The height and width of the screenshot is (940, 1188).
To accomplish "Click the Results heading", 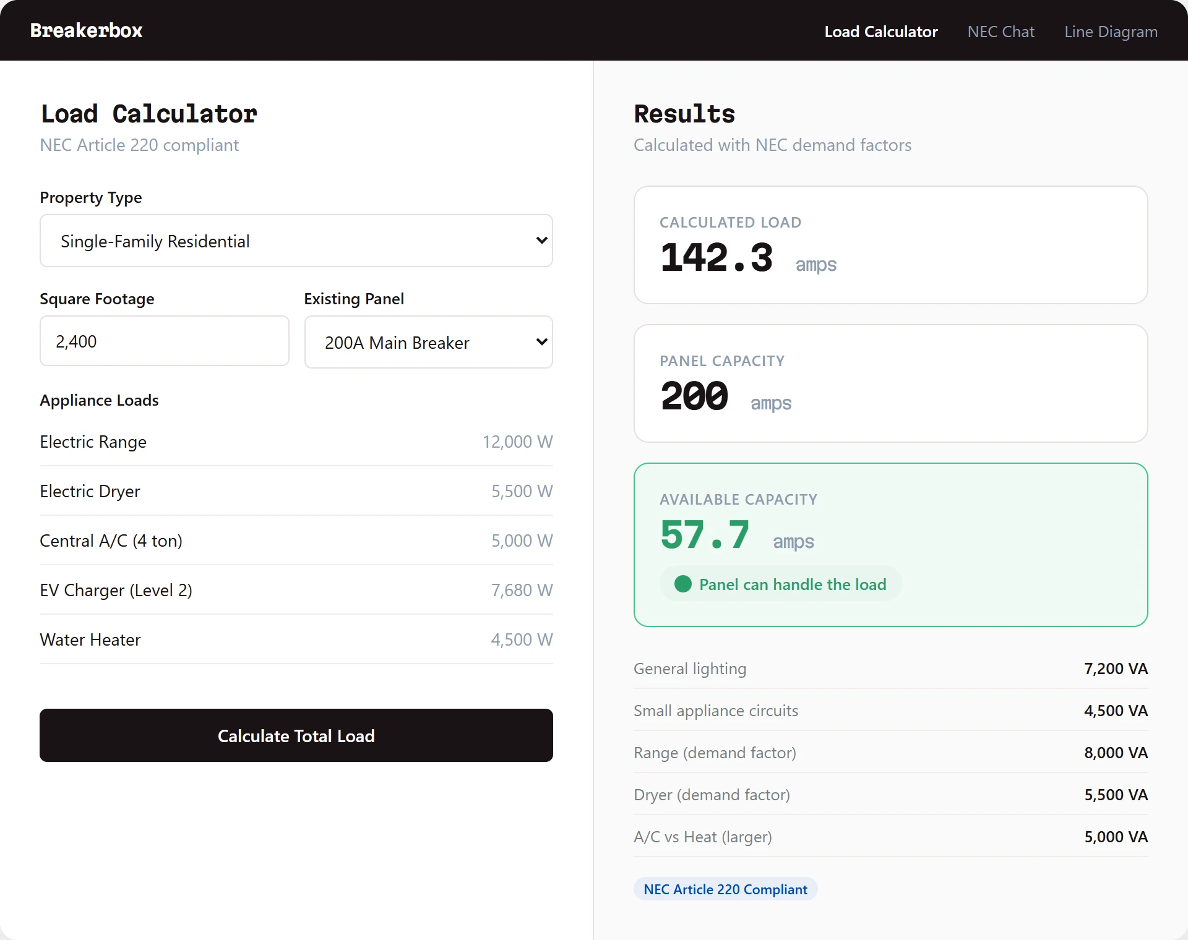I will pos(684,114).
